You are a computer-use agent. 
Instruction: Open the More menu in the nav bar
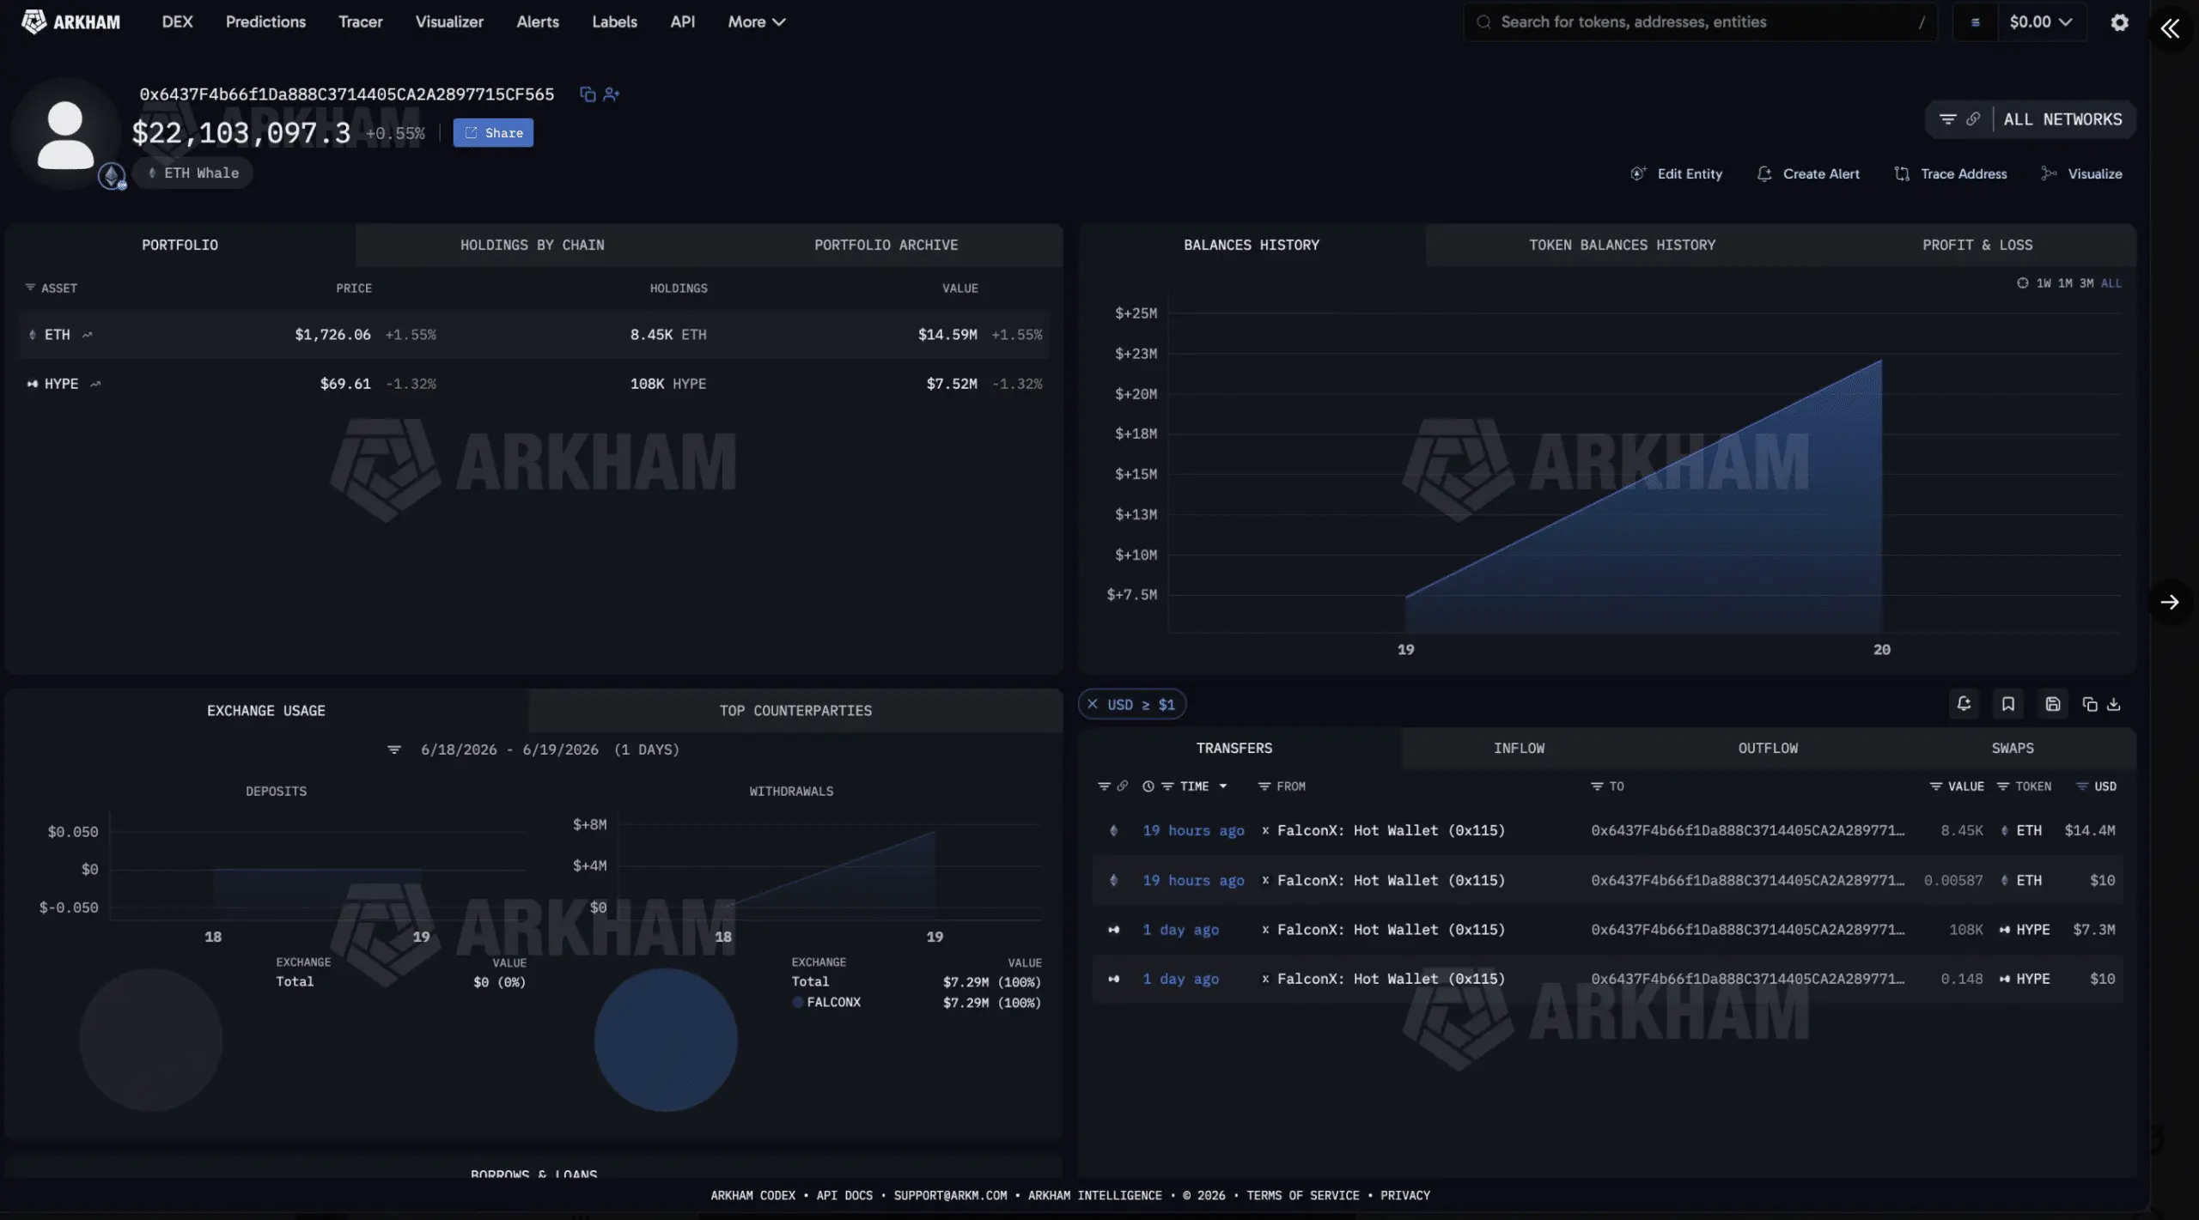pyautogui.click(x=756, y=22)
